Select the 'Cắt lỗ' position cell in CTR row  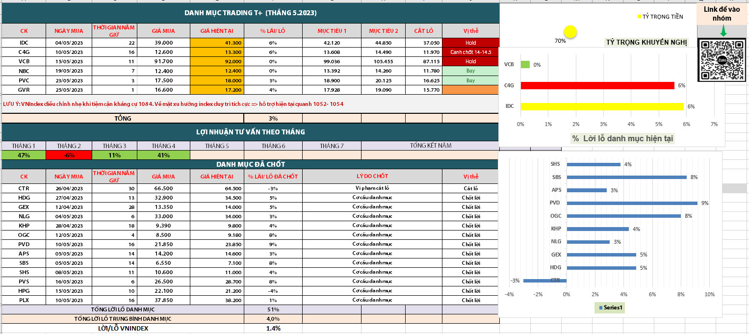click(470, 188)
